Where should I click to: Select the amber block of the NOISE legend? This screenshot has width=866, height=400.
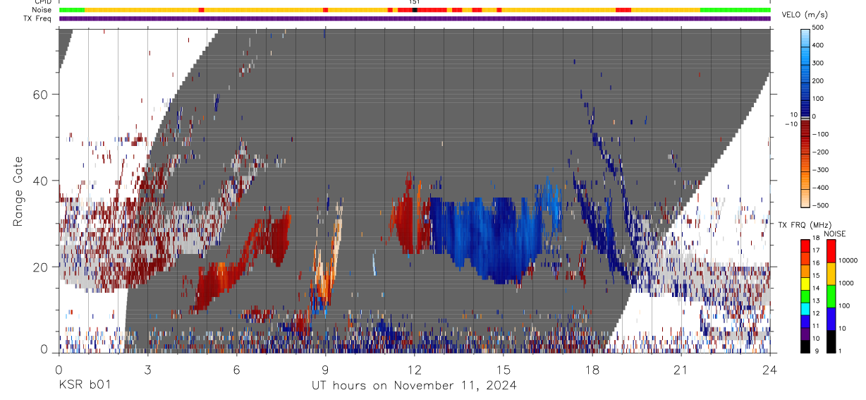(x=831, y=274)
